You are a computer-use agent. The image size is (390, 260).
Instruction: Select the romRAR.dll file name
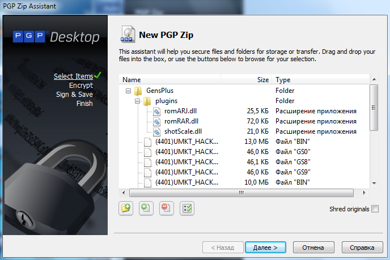181,121
